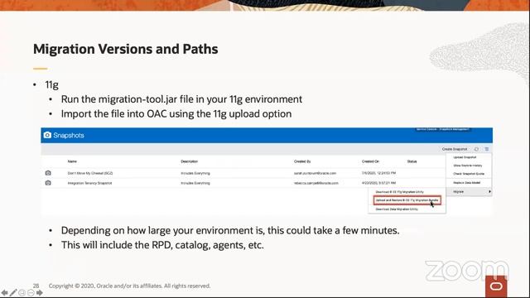Click camera icon for Don't Move My Cheese row
The width and height of the screenshot is (530, 298).
click(48, 173)
